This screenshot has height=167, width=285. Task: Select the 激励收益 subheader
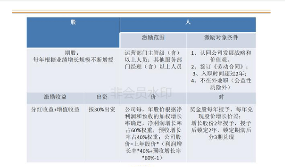pyautogui.click(x=55, y=98)
